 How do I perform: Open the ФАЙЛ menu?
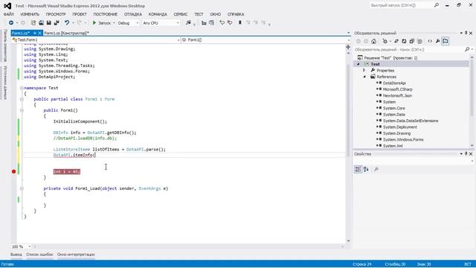point(9,14)
